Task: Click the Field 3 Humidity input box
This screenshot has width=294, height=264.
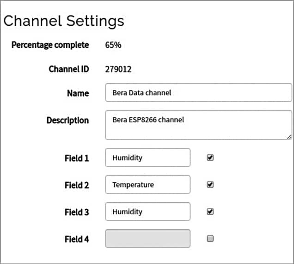Action: click(147, 212)
